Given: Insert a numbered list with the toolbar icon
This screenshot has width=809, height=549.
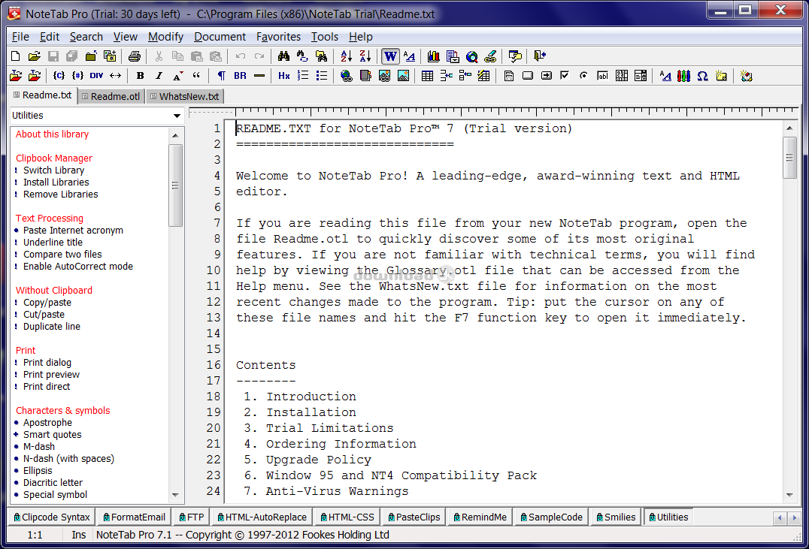Looking at the screenshot, I should click(x=303, y=76).
